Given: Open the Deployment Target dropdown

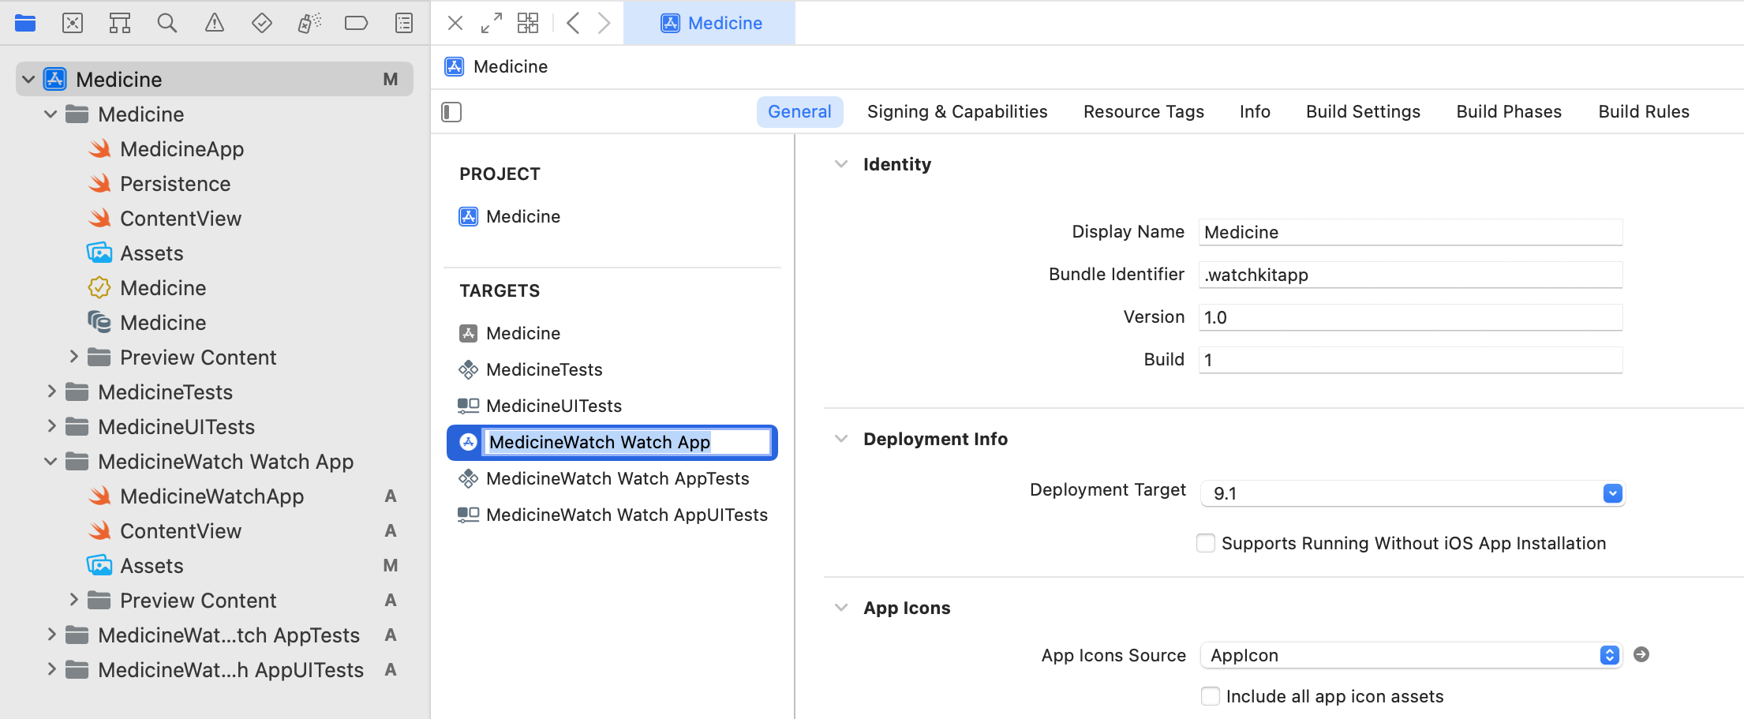Looking at the screenshot, I should click(1612, 493).
